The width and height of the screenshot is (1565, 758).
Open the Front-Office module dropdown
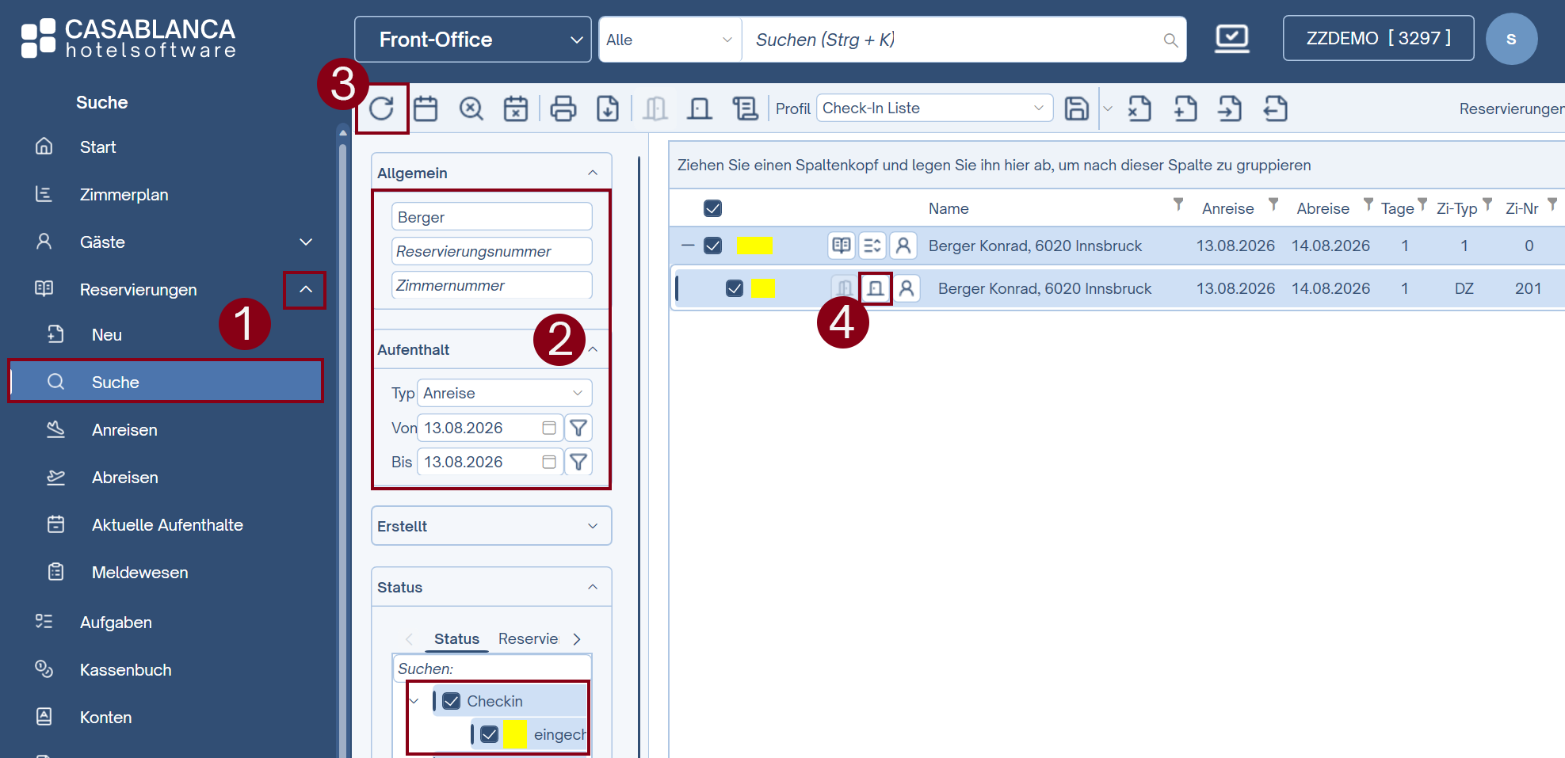tap(473, 40)
